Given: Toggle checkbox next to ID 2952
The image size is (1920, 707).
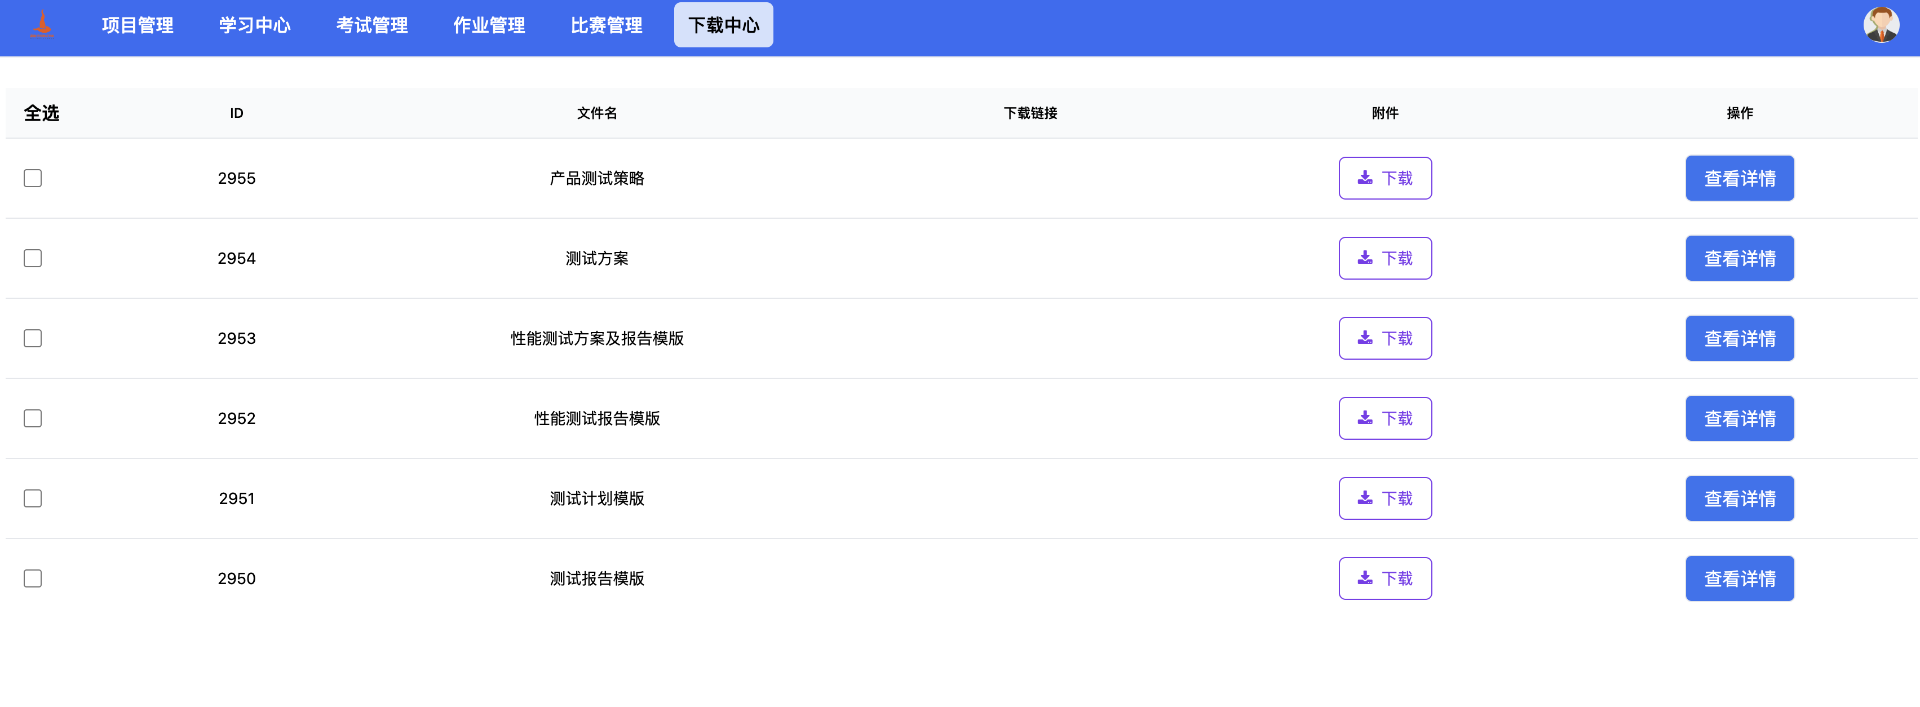Looking at the screenshot, I should (x=33, y=418).
